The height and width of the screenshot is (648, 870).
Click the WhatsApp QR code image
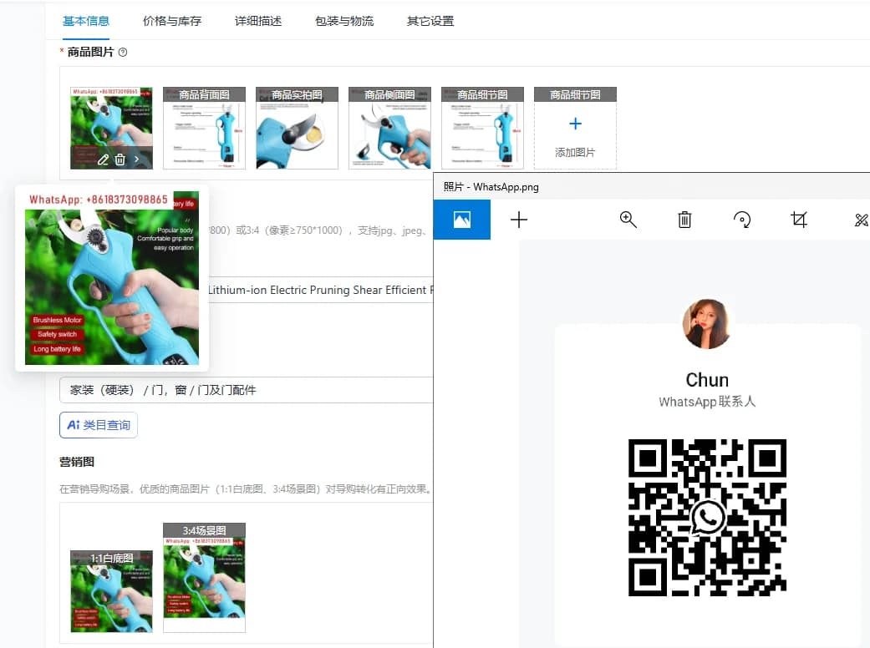click(707, 518)
